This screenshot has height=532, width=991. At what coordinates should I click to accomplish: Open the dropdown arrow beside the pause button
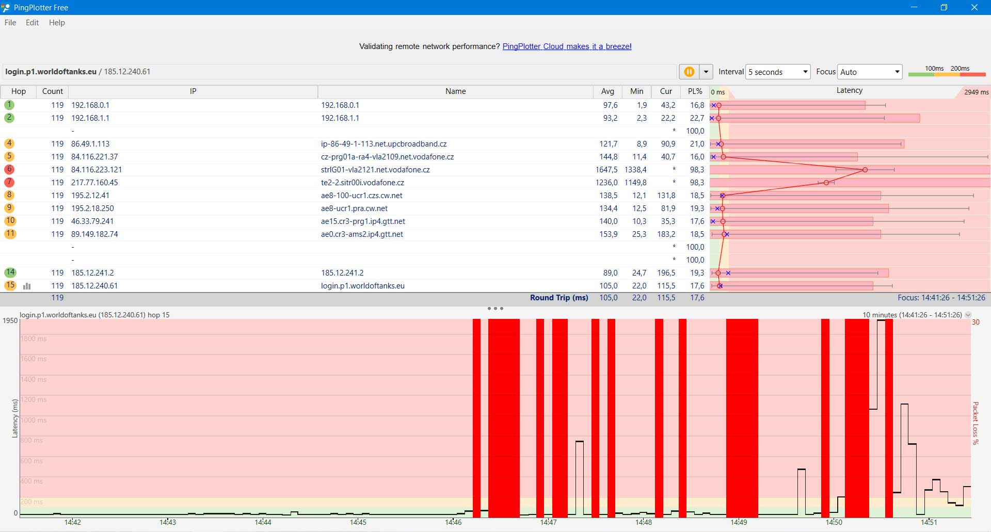706,72
